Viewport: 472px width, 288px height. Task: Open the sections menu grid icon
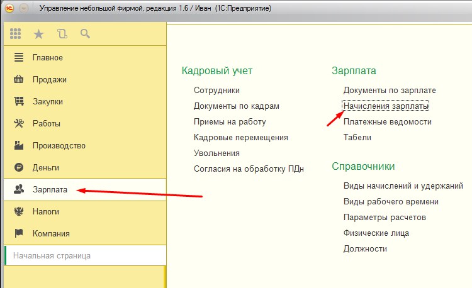(x=15, y=34)
